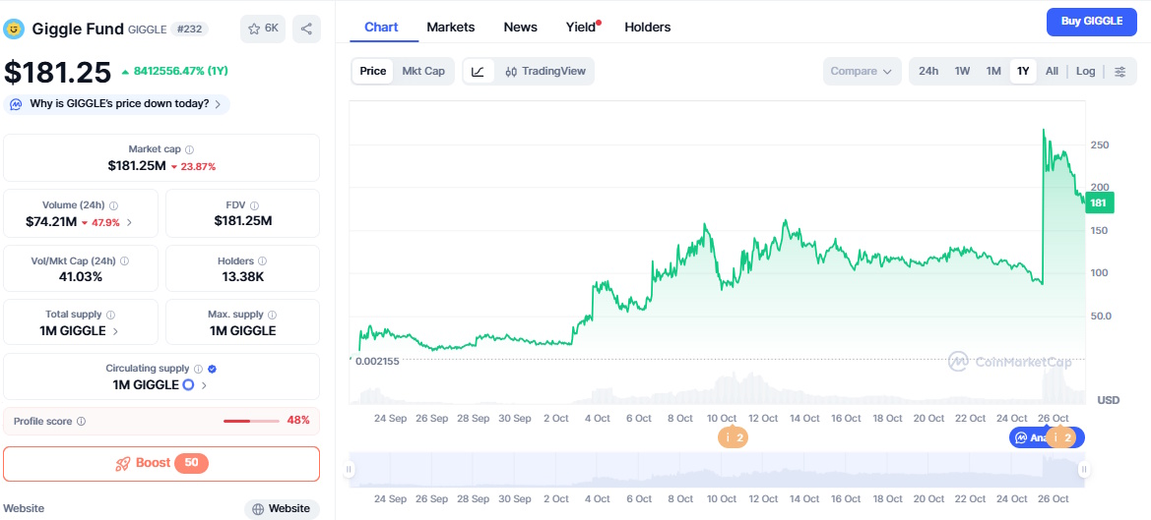Enable Log scale on the chart
Viewport: 1151px width, 520px height.
[1085, 72]
